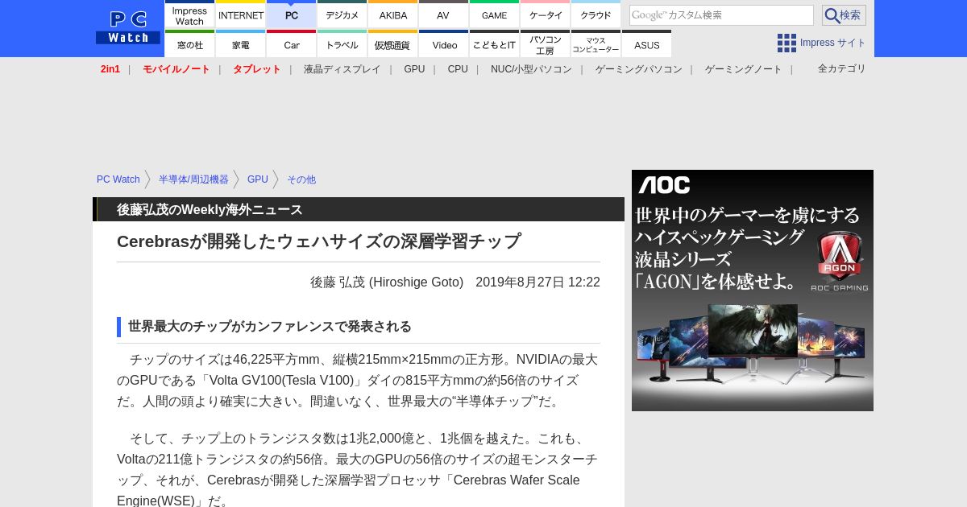Click the date 2019年8月27日 12:22
This screenshot has width=967, height=507.
click(537, 282)
